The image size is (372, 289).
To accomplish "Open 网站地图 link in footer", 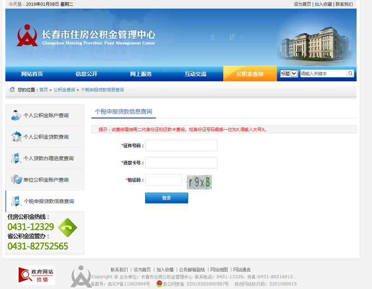I will [219, 270].
